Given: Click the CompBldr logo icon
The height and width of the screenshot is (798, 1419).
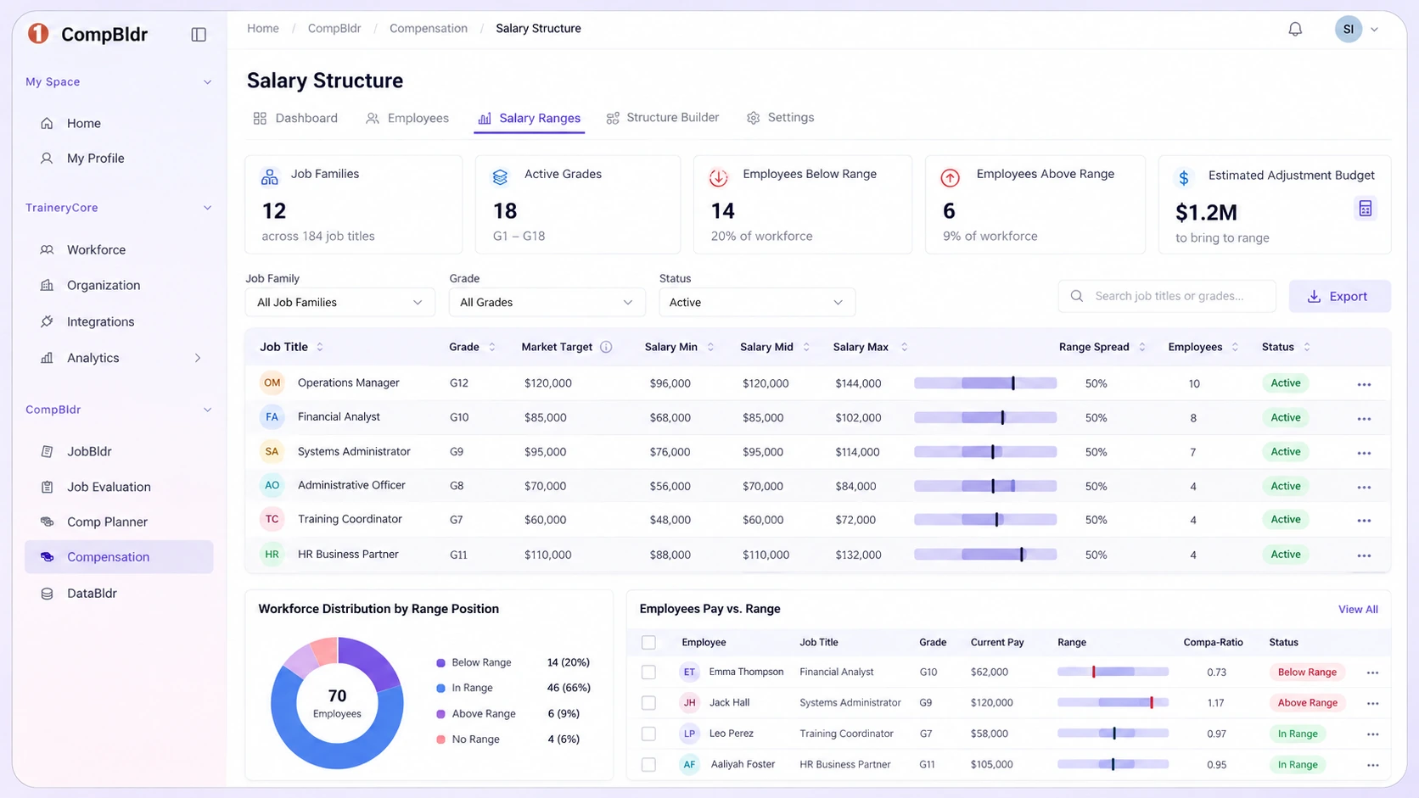Looking at the screenshot, I should pyautogui.click(x=38, y=34).
